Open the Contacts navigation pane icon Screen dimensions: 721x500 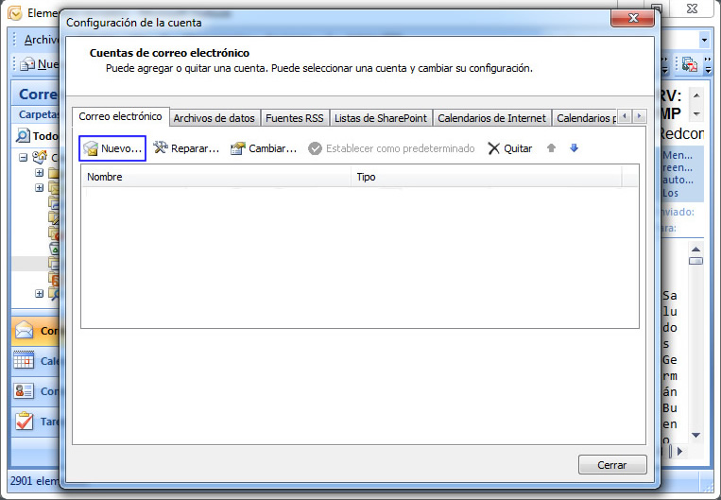click(26, 391)
